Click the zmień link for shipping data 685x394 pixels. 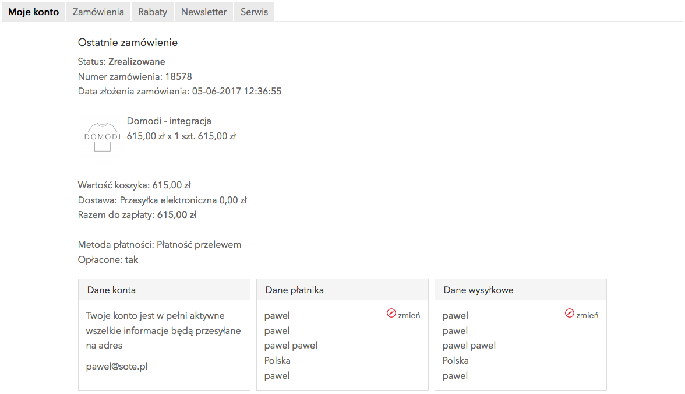pyautogui.click(x=587, y=315)
